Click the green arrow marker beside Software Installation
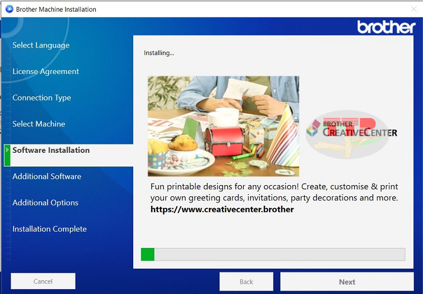This screenshot has height=294, width=423. tap(7, 155)
